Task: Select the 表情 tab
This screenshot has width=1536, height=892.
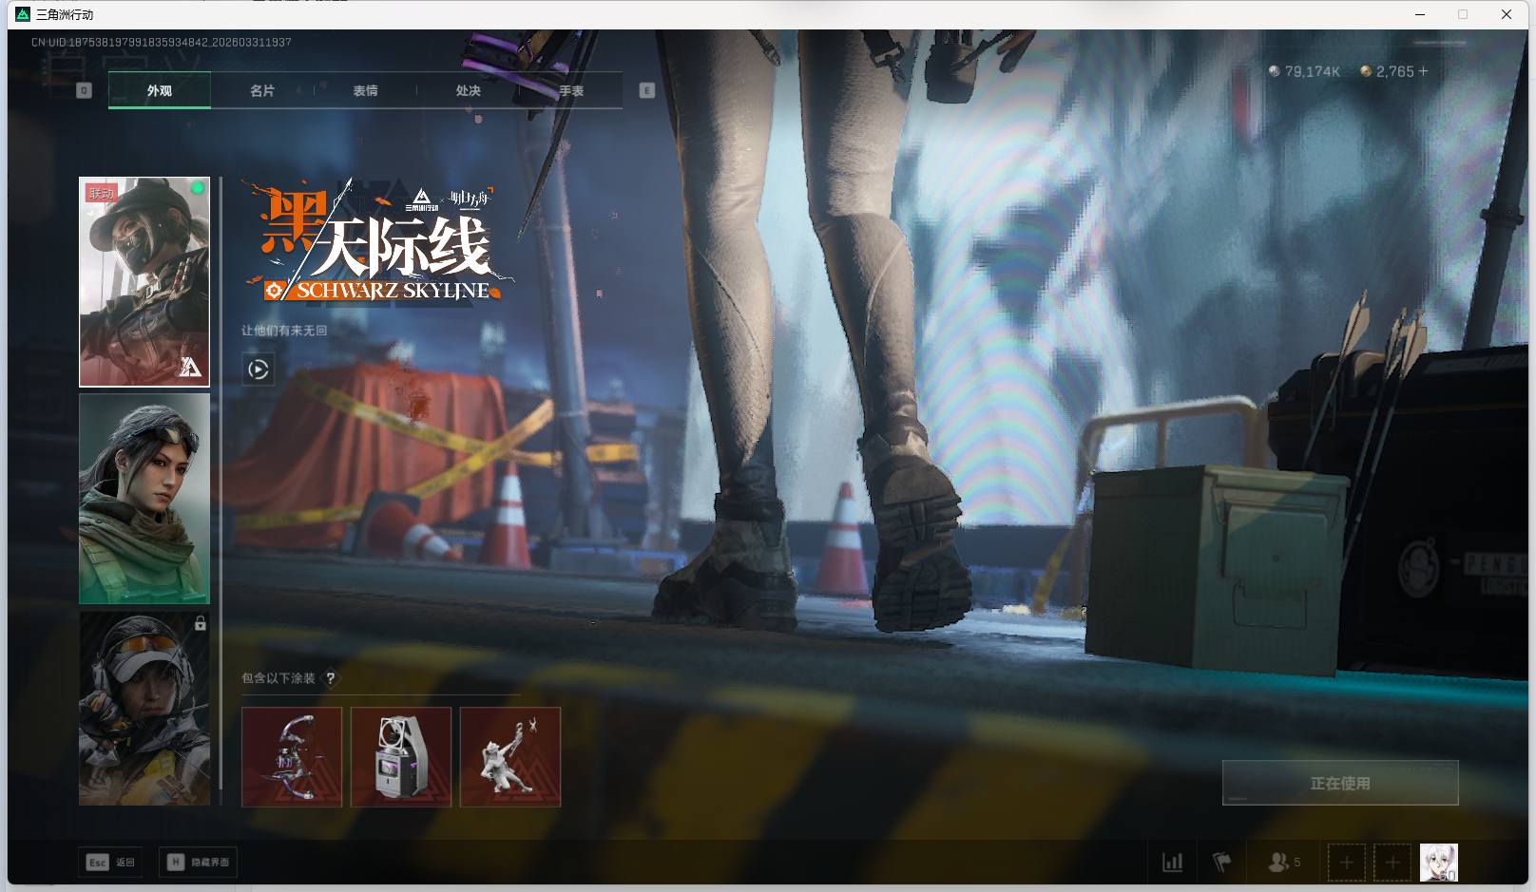Action: pos(365,90)
